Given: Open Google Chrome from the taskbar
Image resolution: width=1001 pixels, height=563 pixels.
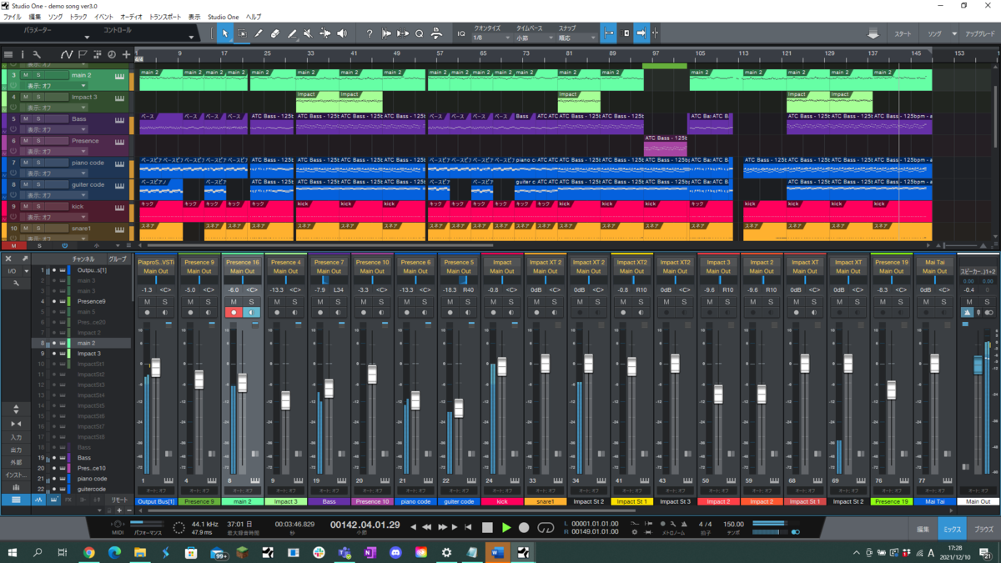Looking at the screenshot, I should coord(88,552).
